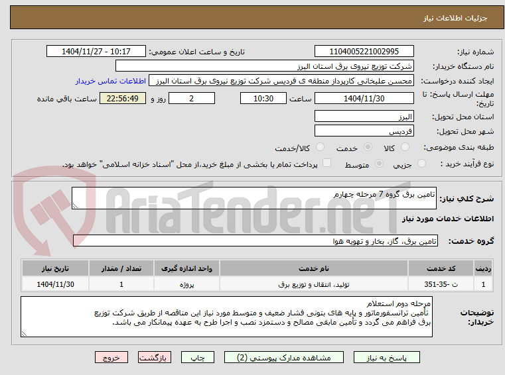Click the remaining time field 22:56:49

pyautogui.click(x=122, y=99)
